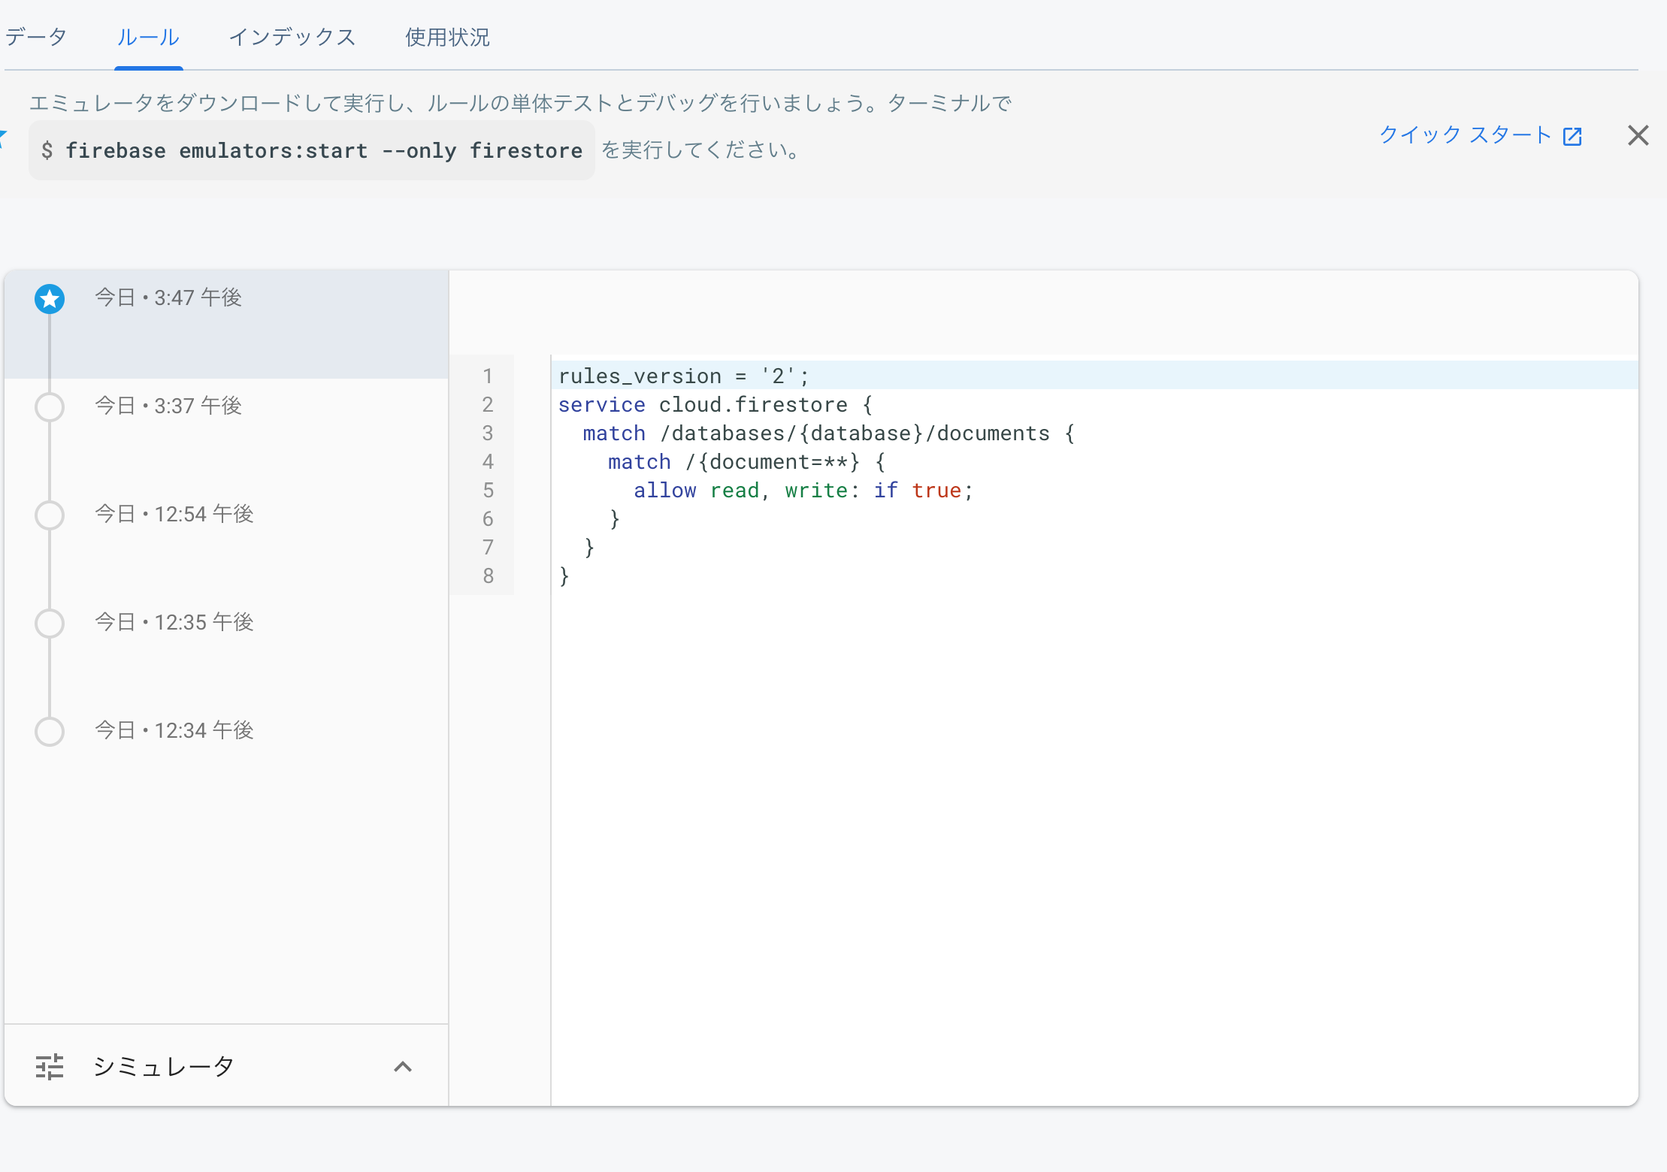Image resolution: width=1667 pixels, height=1172 pixels.
Task: Click line number 5 in the gutter
Action: (488, 490)
